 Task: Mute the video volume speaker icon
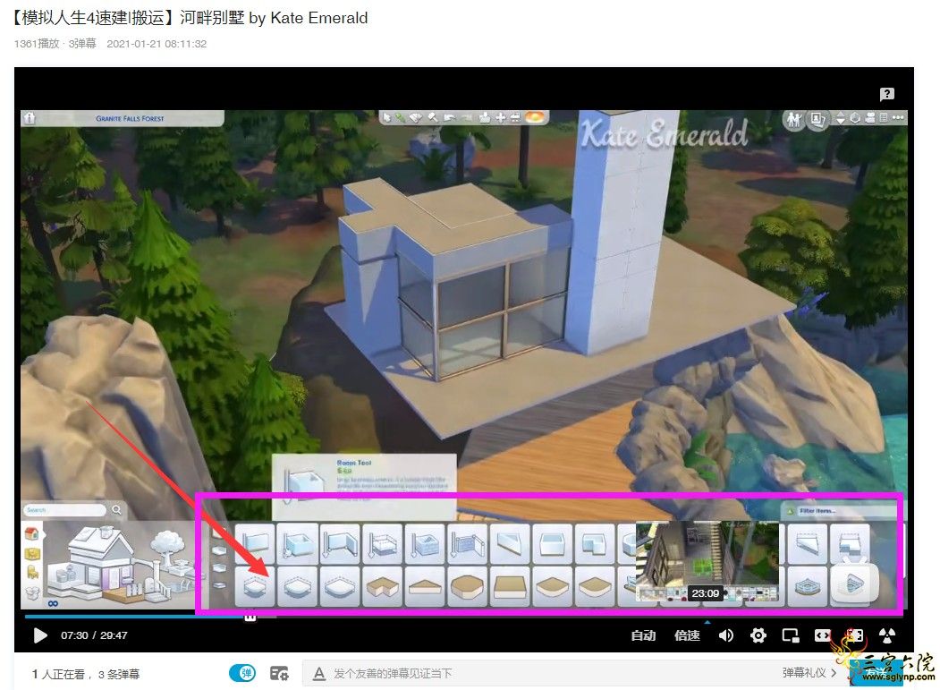point(725,635)
